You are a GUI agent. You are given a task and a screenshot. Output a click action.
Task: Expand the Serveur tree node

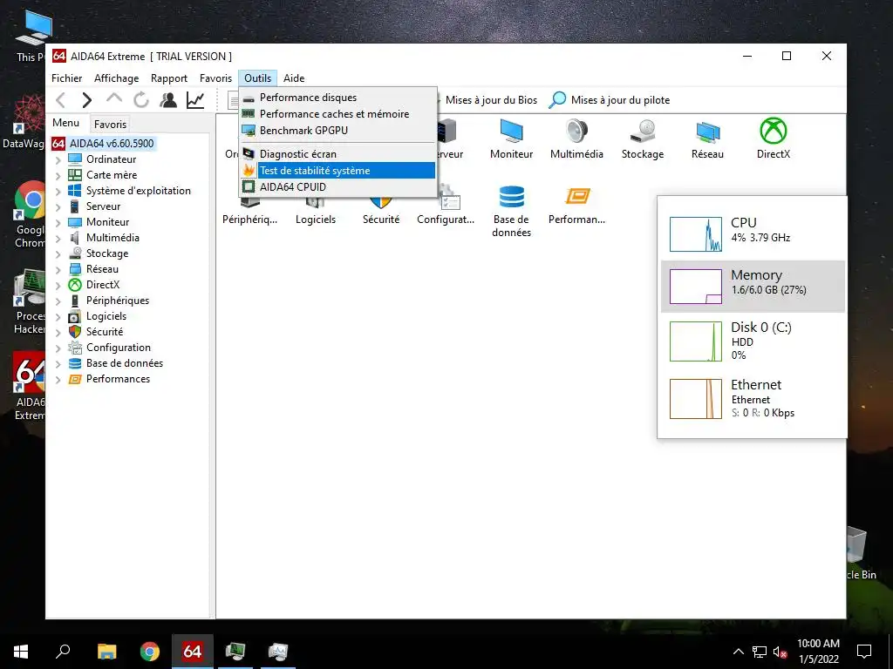58,207
